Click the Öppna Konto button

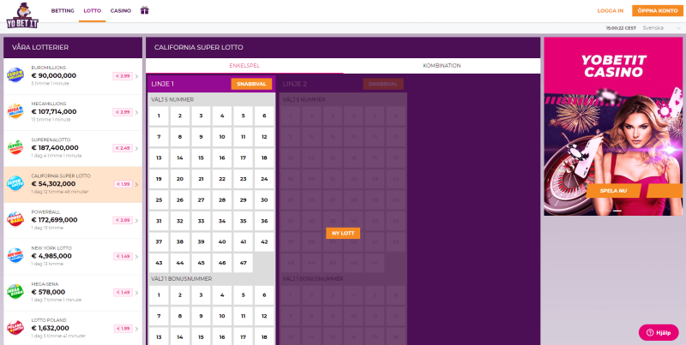click(x=651, y=10)
